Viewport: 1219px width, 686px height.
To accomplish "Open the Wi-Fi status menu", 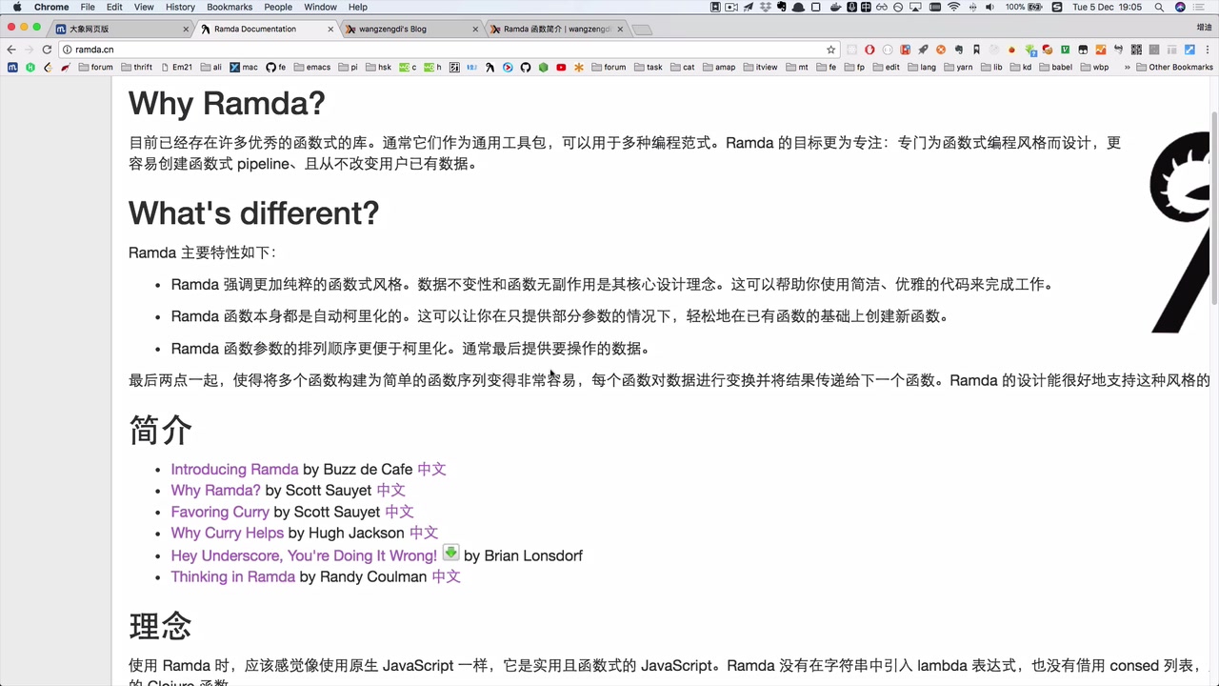I will [x=953, y=7].
